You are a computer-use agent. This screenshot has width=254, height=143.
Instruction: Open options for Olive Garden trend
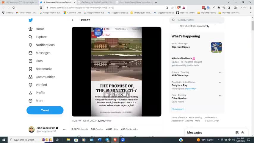pyautogui.click(x=220, y=96)
